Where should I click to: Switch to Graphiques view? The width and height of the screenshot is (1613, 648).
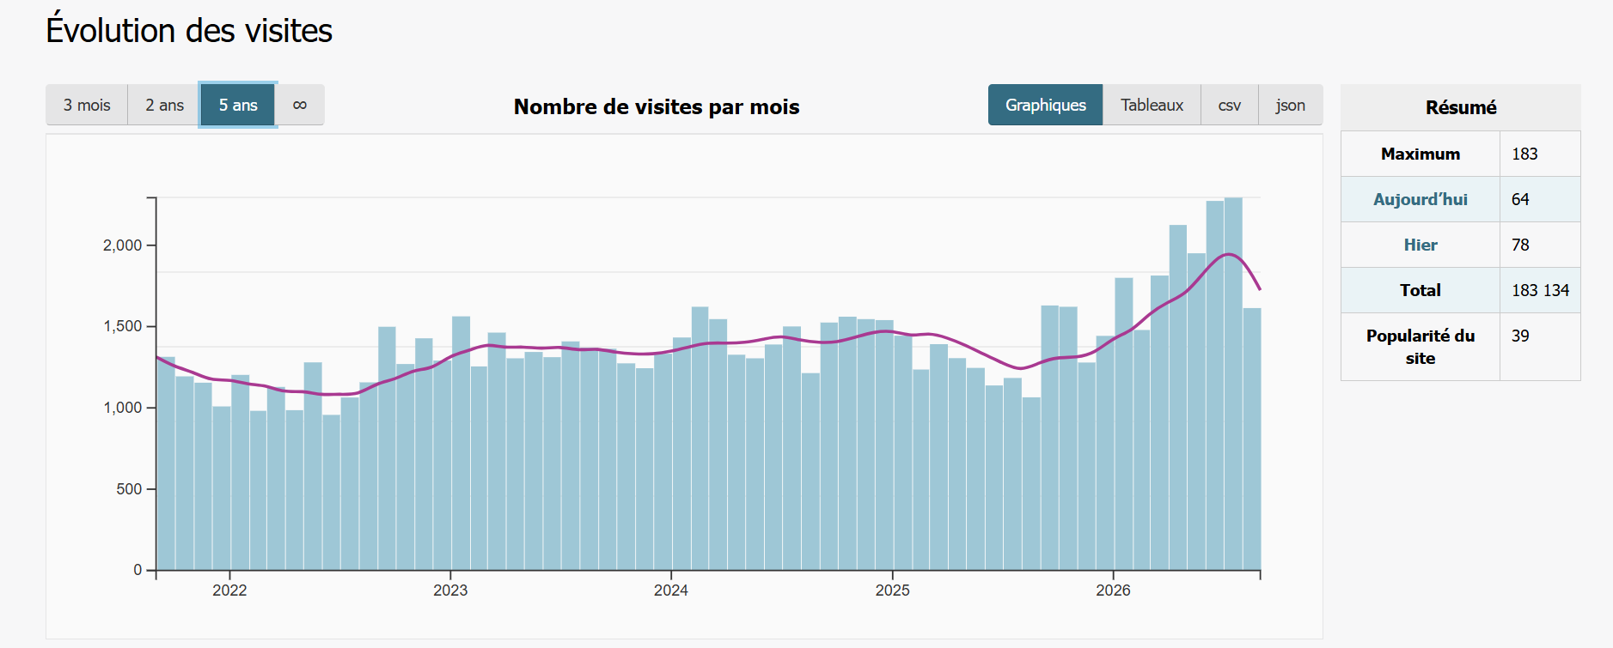point(1046,105)
